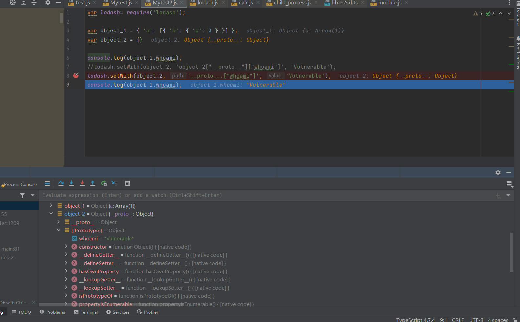Screen dimensions: 520x322
Task: Click the red Force Step Into icon
Action: point(82,184)
